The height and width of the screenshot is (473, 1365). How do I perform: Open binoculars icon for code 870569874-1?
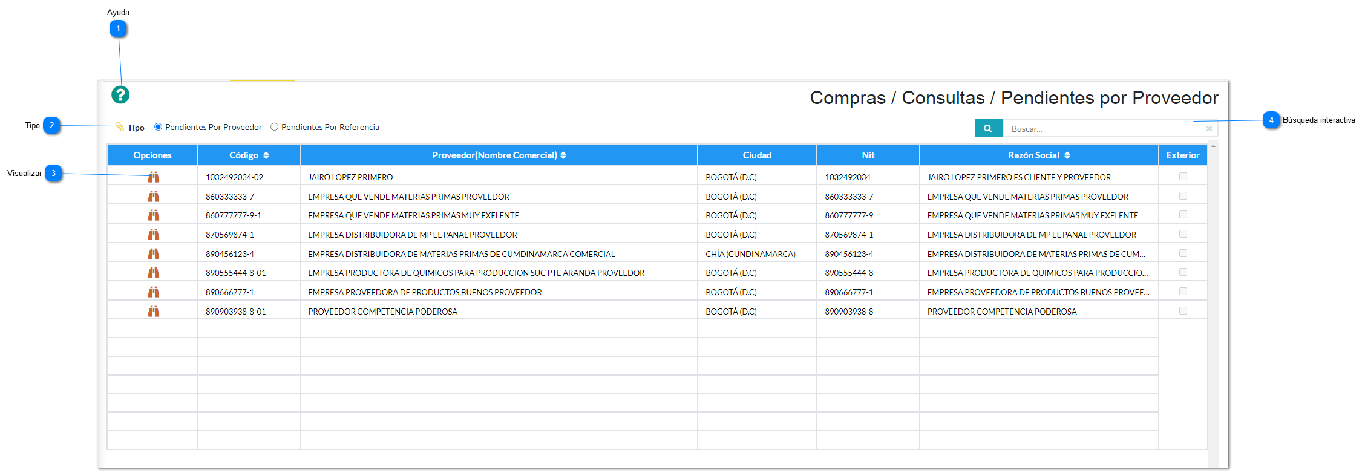154,235
